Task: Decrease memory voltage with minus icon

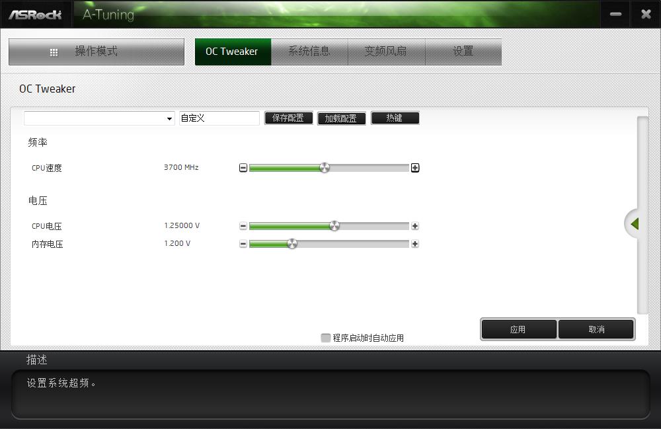Action: [243, 244]
